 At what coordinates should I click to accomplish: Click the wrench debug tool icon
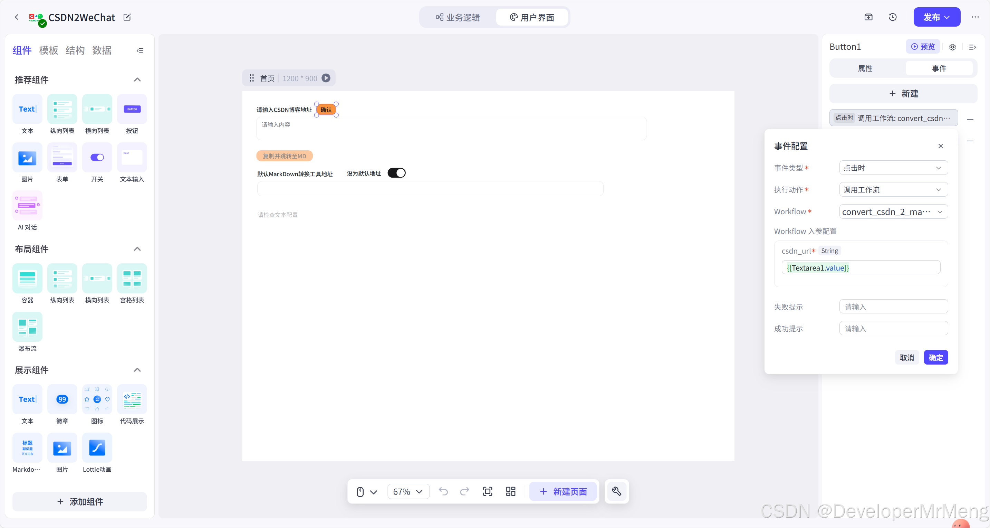[616, 491]
